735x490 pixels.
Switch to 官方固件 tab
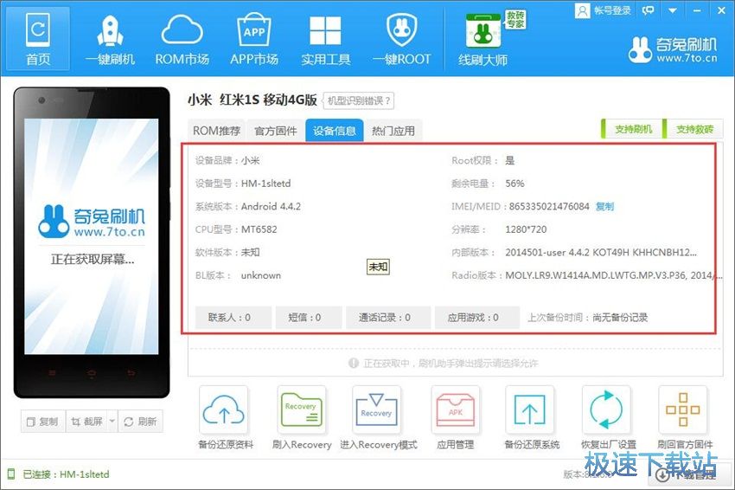(x=276, y=131)
